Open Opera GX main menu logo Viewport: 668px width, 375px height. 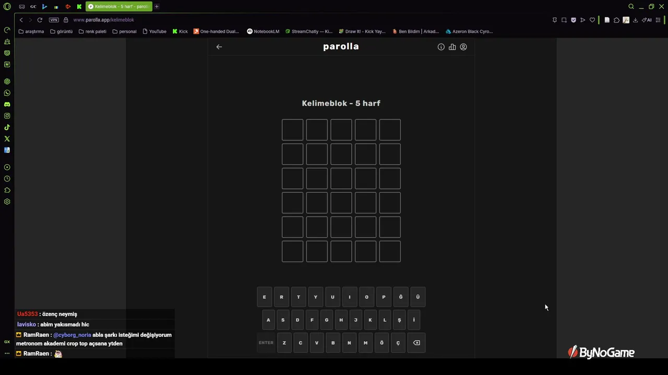click(7, 7)
